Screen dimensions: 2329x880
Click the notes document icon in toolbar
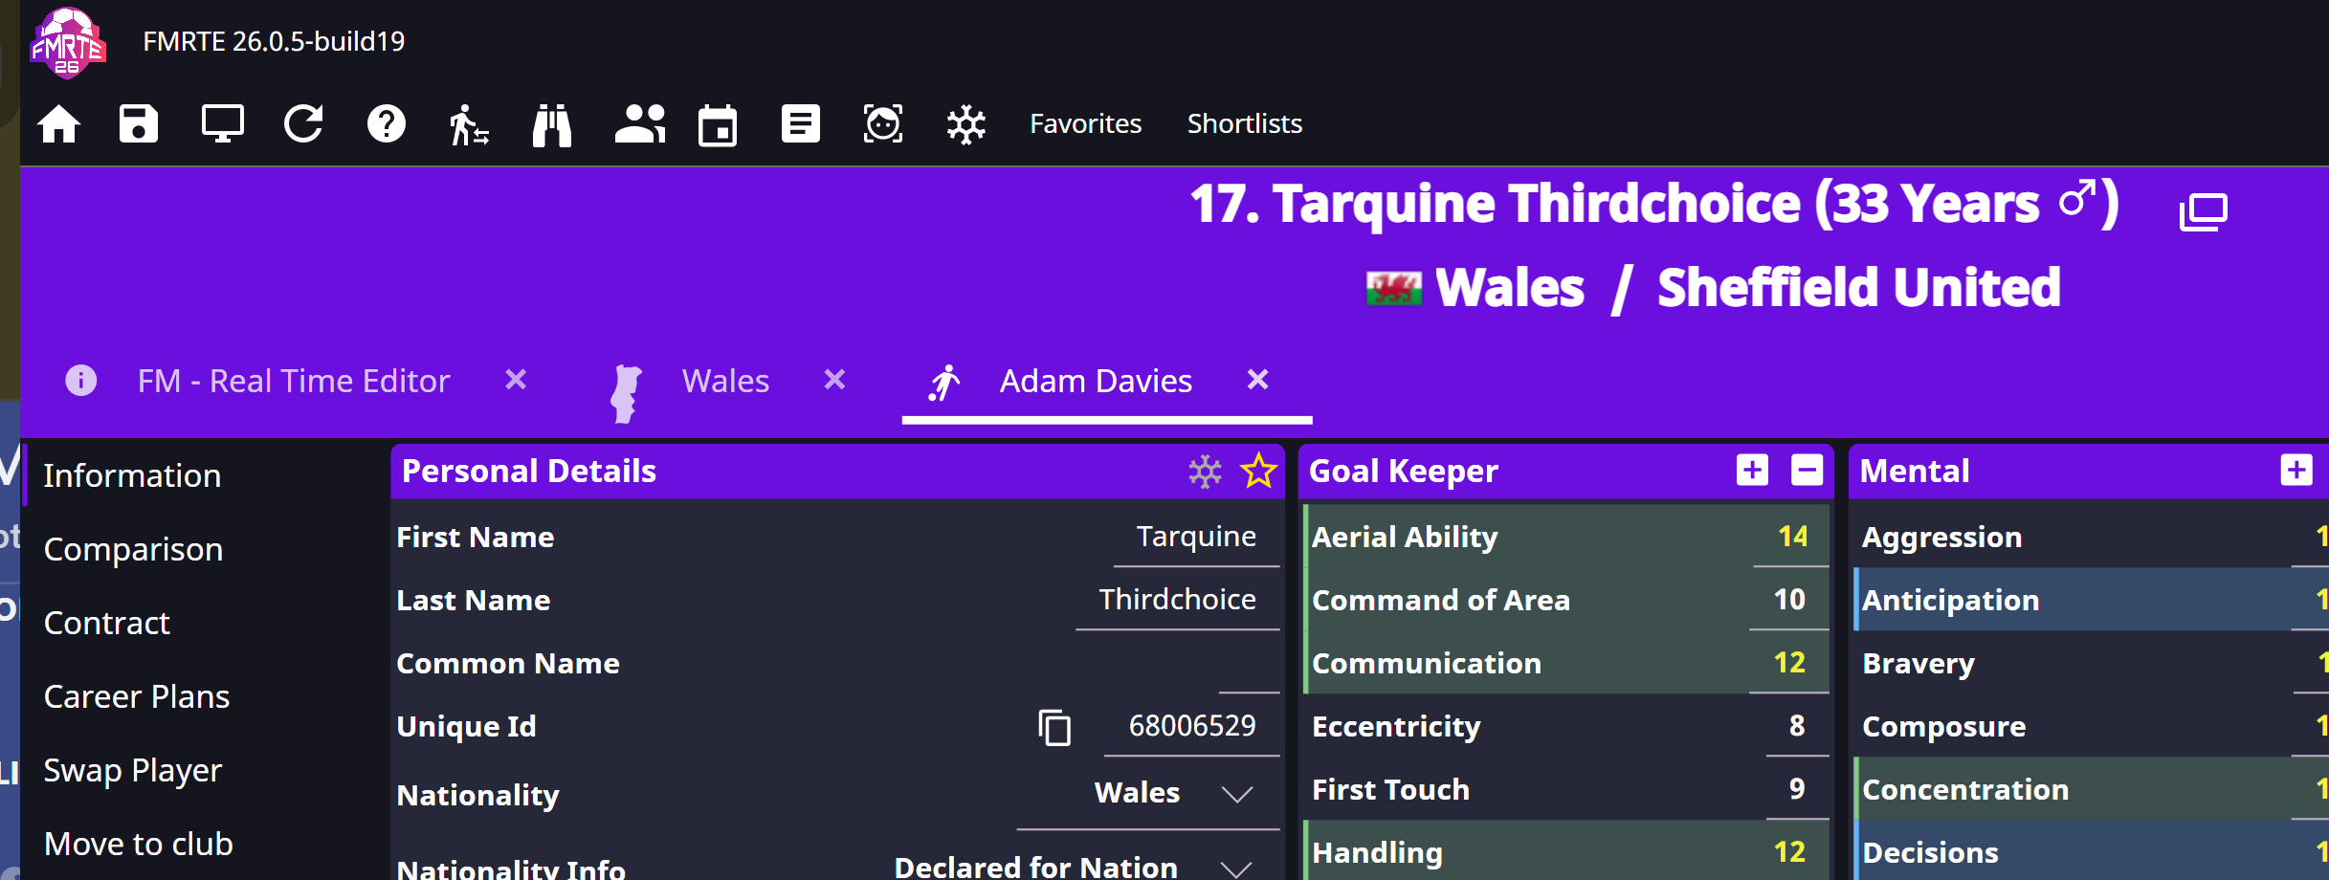pos(800,124)
